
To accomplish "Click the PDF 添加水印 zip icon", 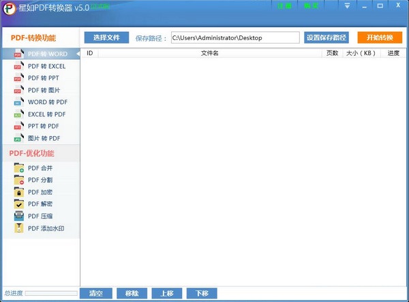I will [19, 228].
